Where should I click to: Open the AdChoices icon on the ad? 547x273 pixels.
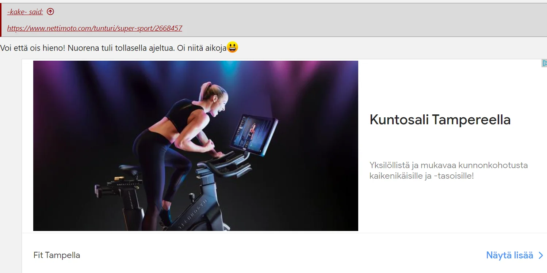544,63
